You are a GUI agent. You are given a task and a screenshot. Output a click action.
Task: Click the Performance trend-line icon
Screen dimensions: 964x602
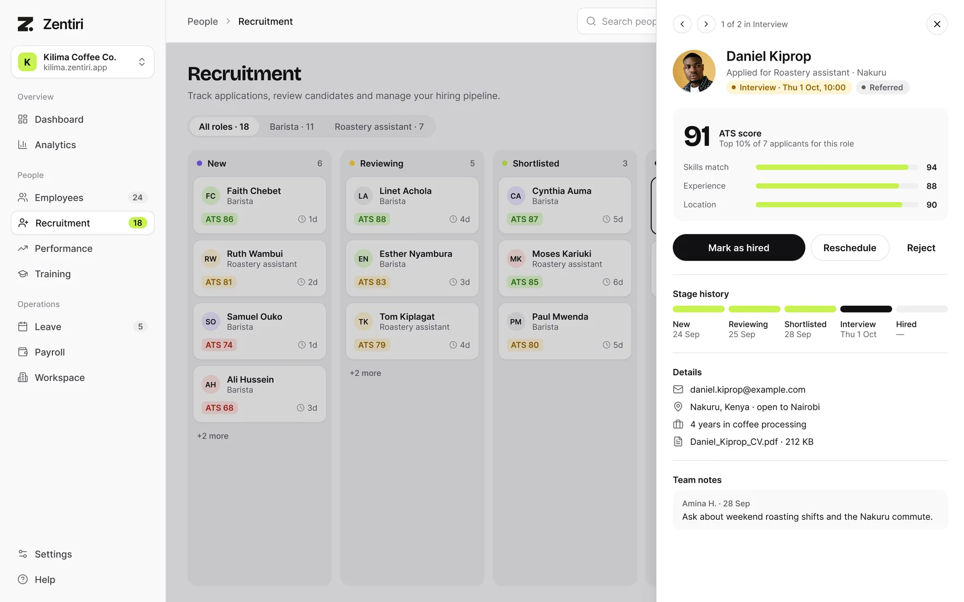tap(23, 248)
